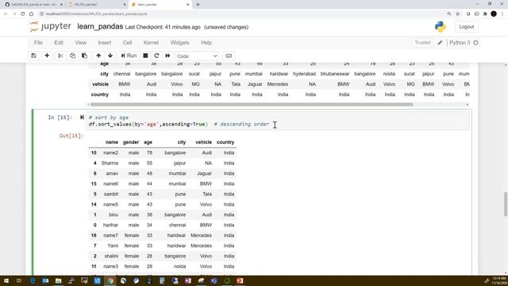Image resolution: width=508 pixels, height=286 pixels.
Task: Run the current cell
Action: pyautogui.click(x=129, y=56)
